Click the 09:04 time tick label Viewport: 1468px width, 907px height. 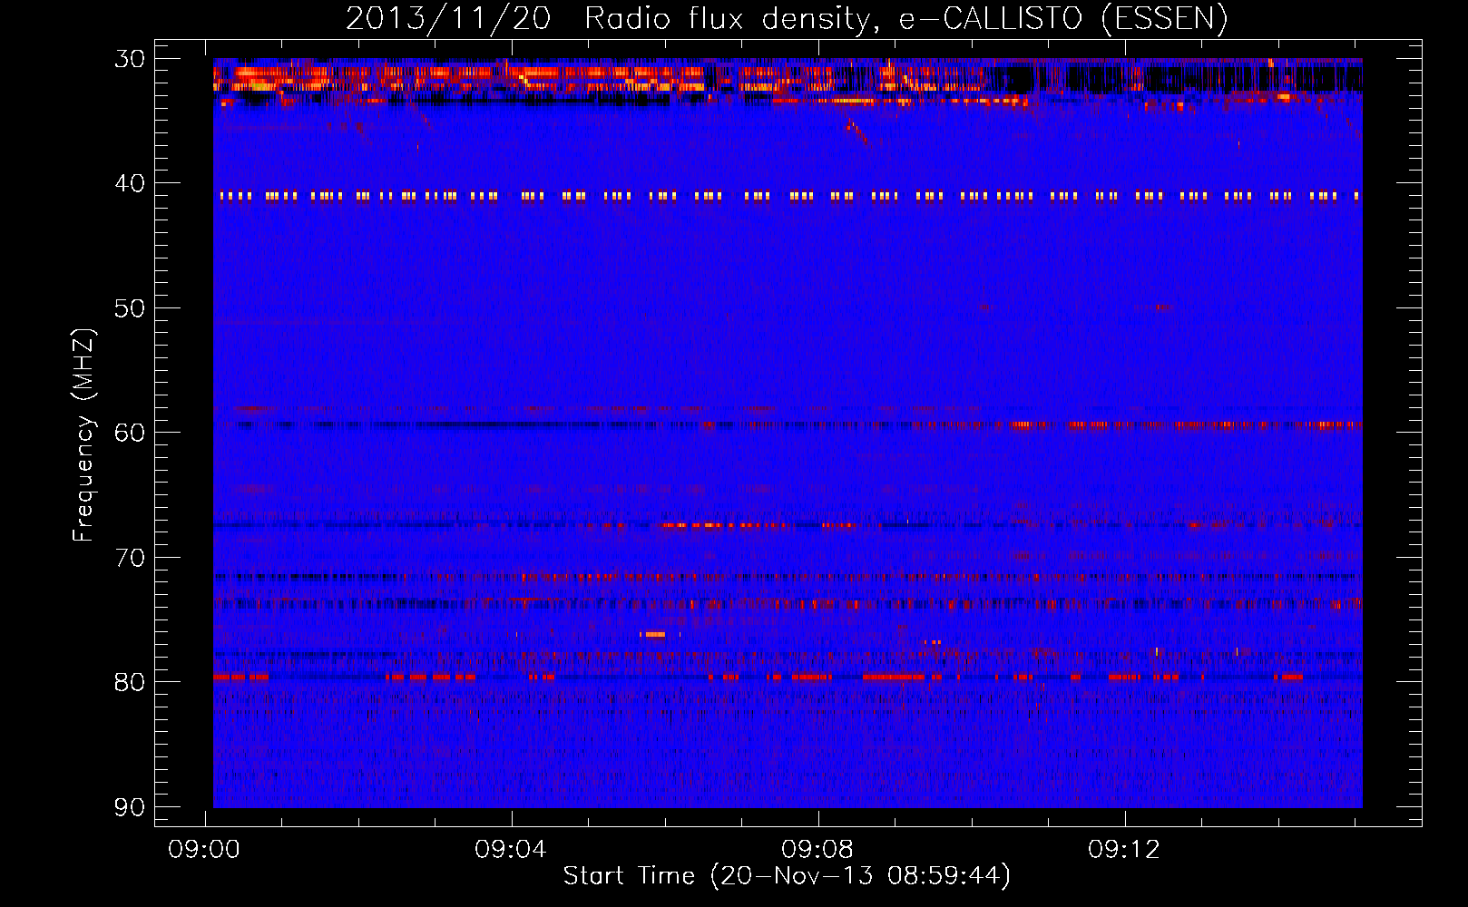[511, 850]
